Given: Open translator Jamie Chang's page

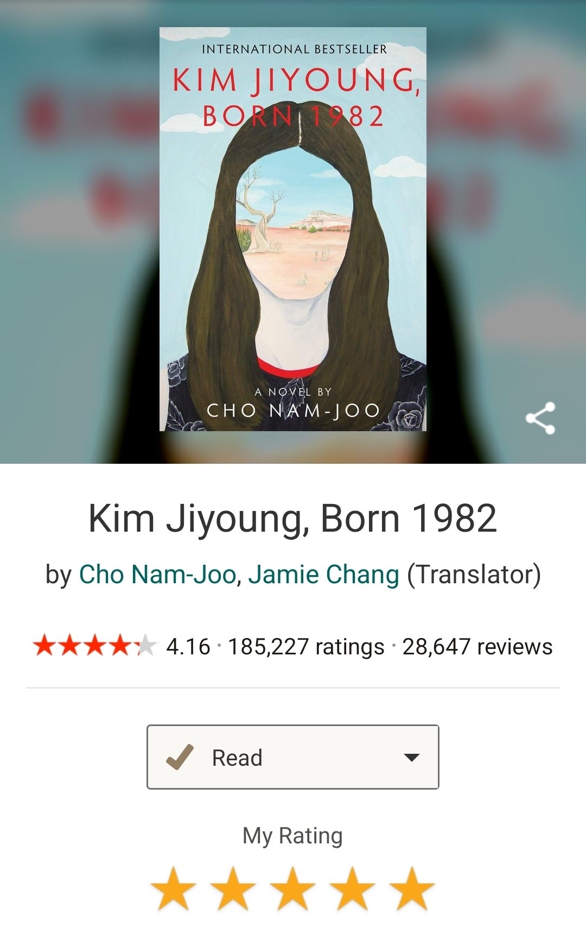Looking at the screenshot, I should pos(323,575).
